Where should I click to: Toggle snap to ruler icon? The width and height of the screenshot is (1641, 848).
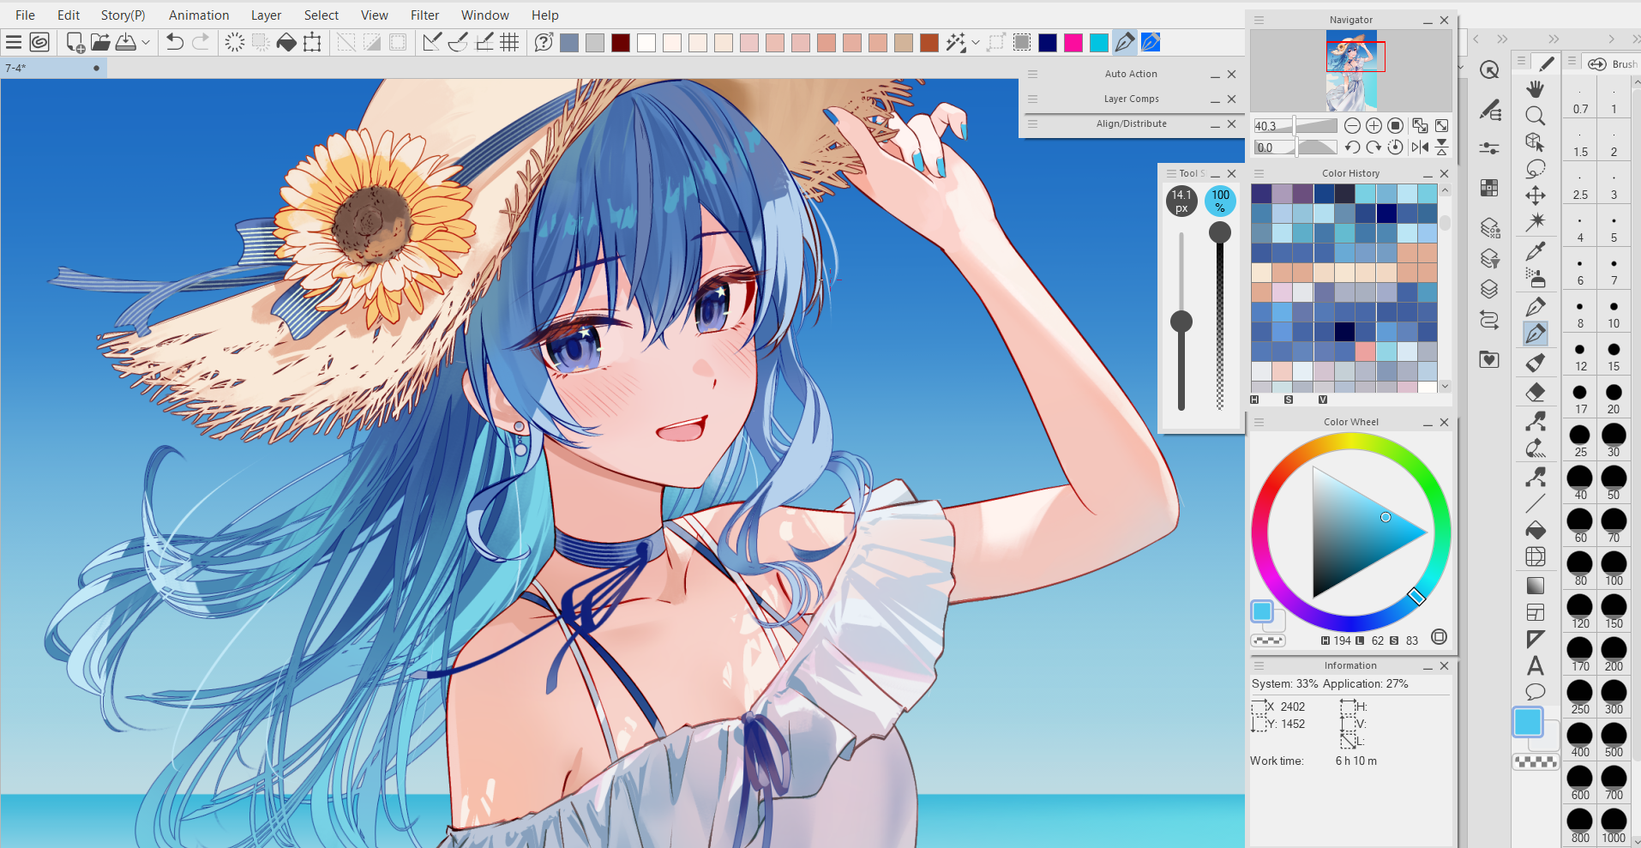pyautogui.click(x=432, y=42)
